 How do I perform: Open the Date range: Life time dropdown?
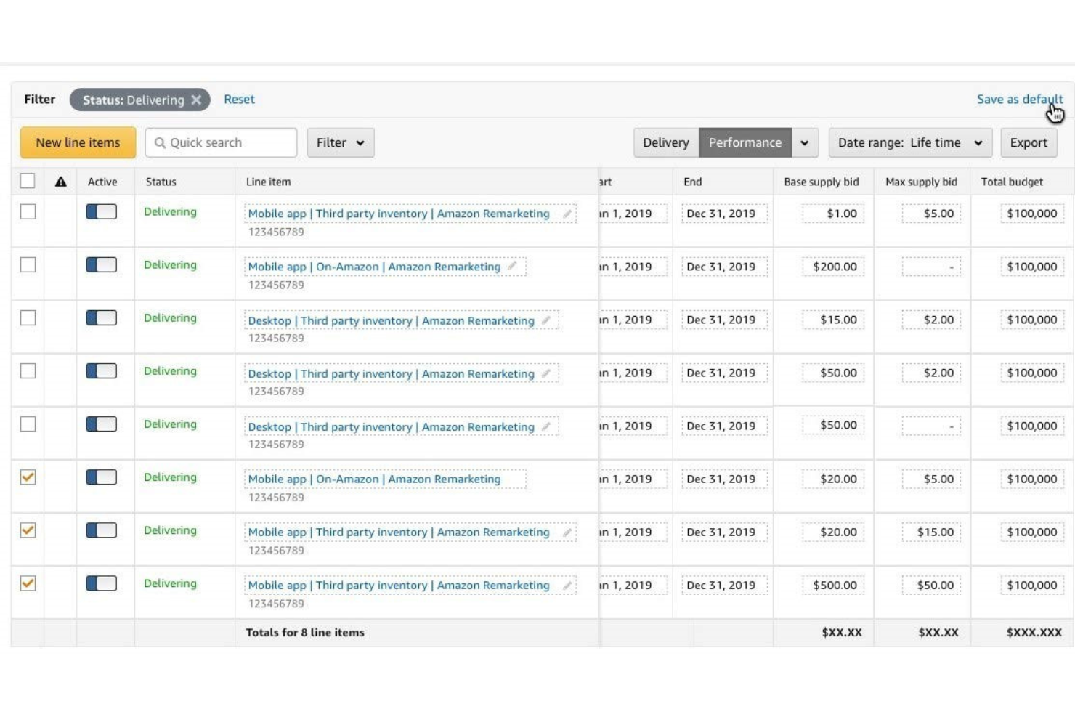point(910,143)
